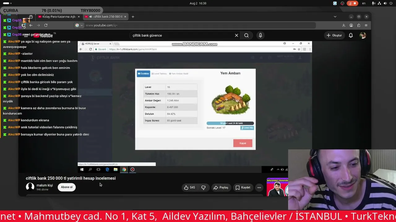Go back in the outer browser
This screenshot has height=222, width=396.
point(31,25)
